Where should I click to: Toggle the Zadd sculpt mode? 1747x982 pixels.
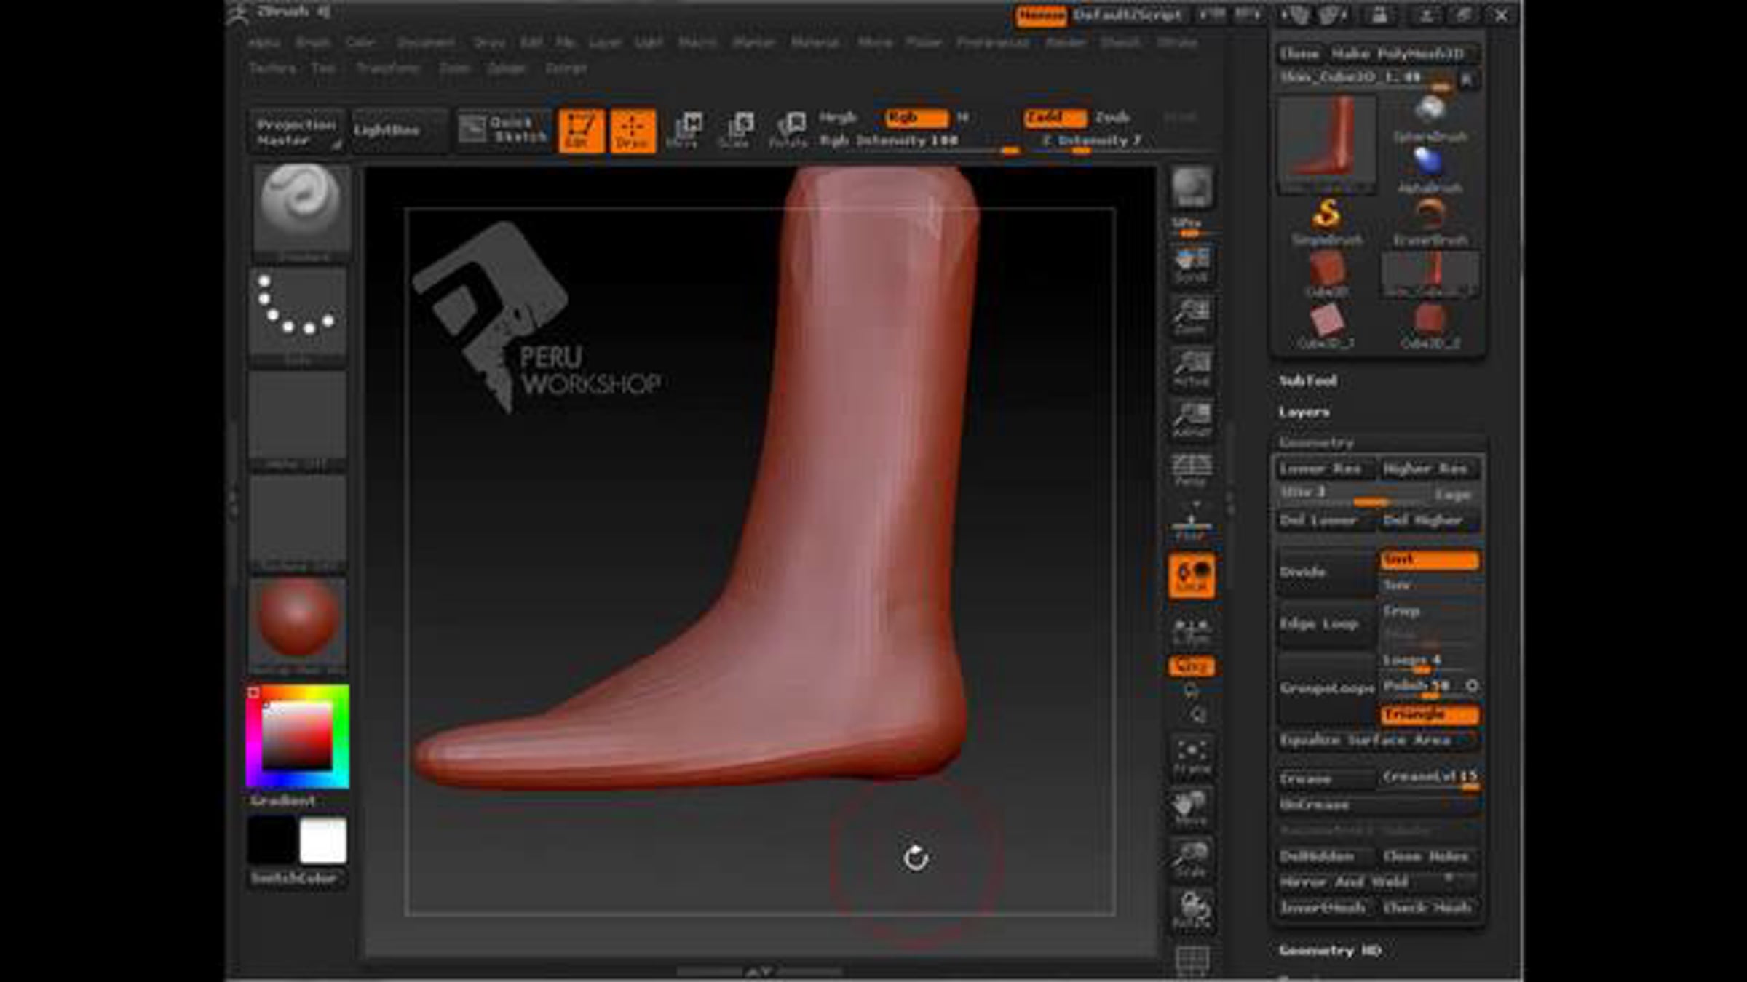1054,118
